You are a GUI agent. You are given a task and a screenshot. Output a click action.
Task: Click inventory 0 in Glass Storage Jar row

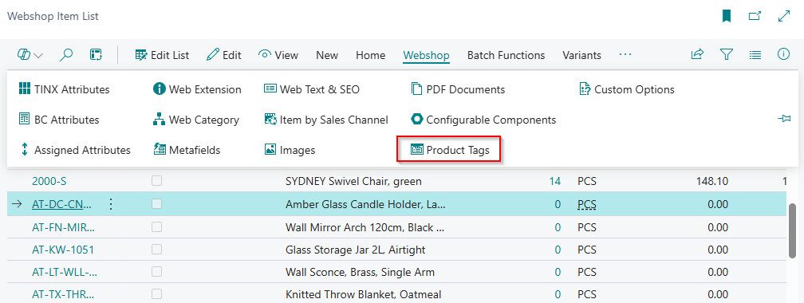tap(558, 250)
